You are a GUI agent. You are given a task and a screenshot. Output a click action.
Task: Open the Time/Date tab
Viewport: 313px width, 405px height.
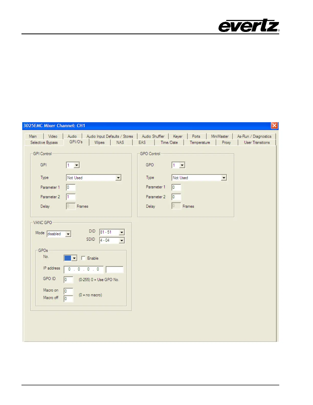click(169, 143)
